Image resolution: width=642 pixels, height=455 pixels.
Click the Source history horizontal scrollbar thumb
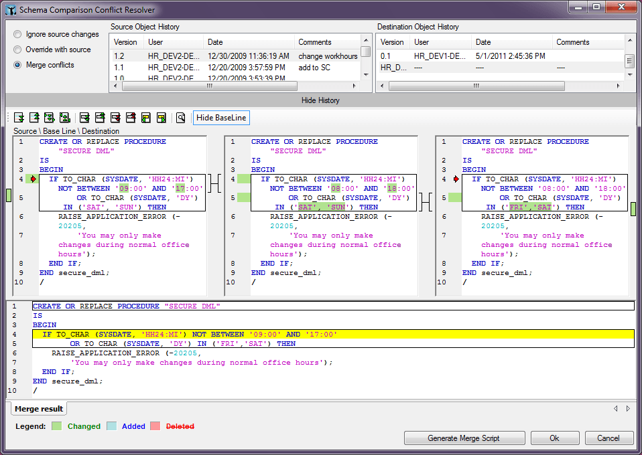[x=210, y=86]
